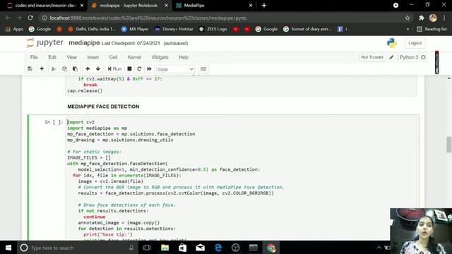
Task: Open the ZEE5 Logo bookmark
Action: [x=213, y=29]
